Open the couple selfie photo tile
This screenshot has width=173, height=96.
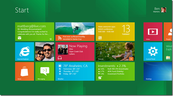(x=45, y=52)
